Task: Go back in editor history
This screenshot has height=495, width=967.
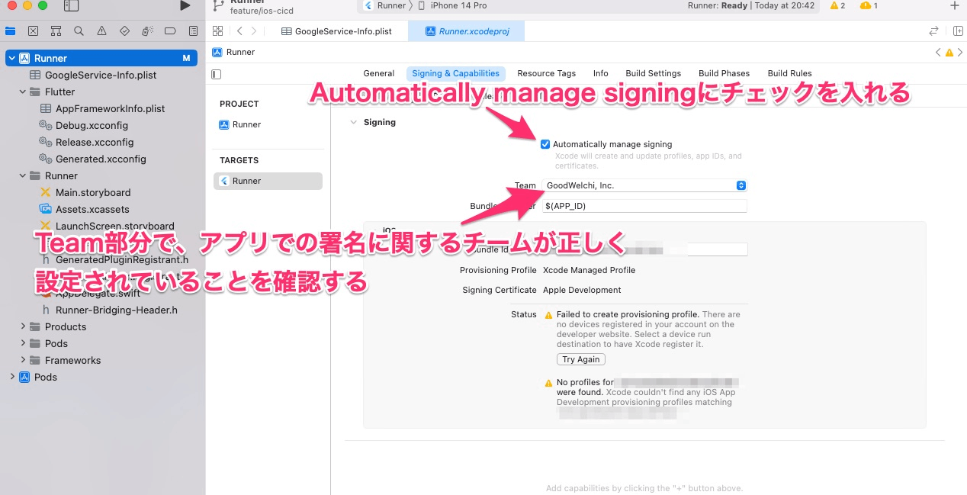Action: click(239, 31)
